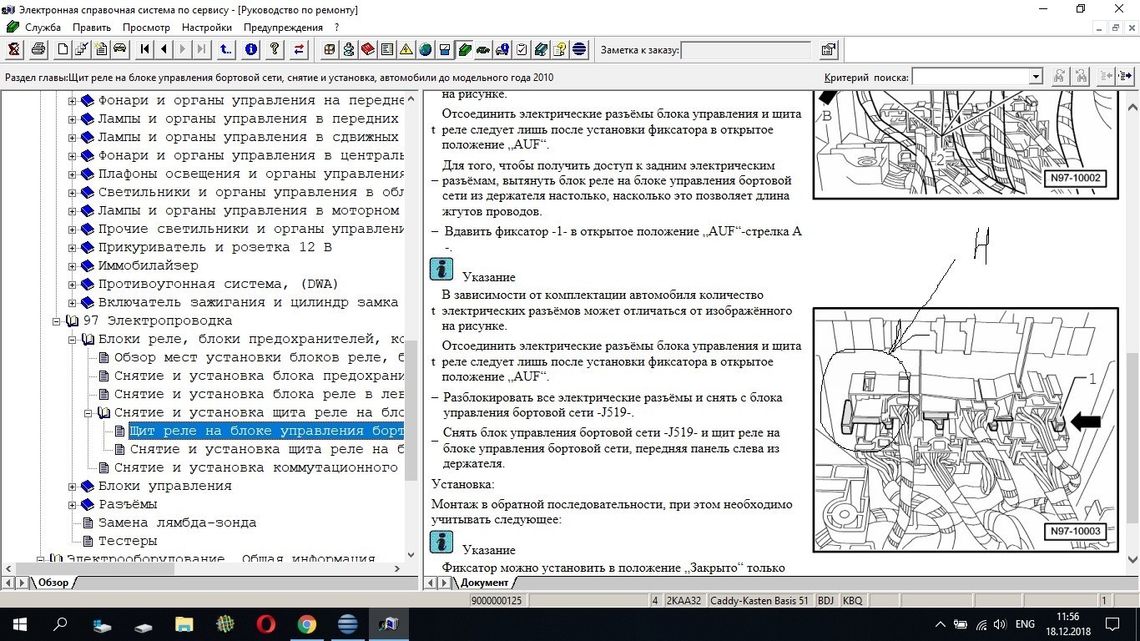The width and height of the screenshot is (1140, 641).
Task: Open the Критерий поиска dropdown
Action: click(x=1036, y=77)
